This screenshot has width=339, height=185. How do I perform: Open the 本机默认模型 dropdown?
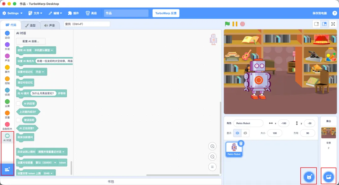[44, 50]
